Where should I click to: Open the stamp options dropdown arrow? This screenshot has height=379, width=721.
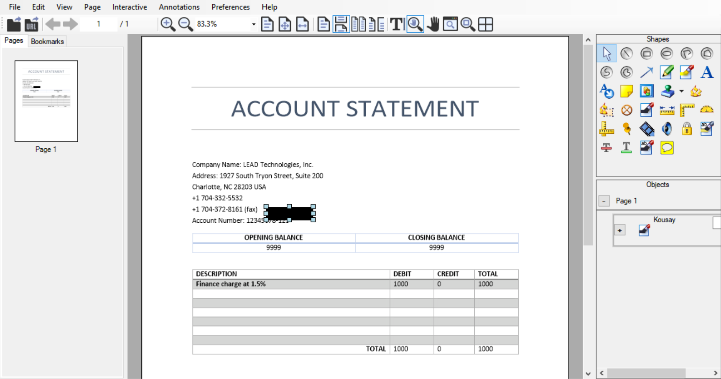pos(680,91)
